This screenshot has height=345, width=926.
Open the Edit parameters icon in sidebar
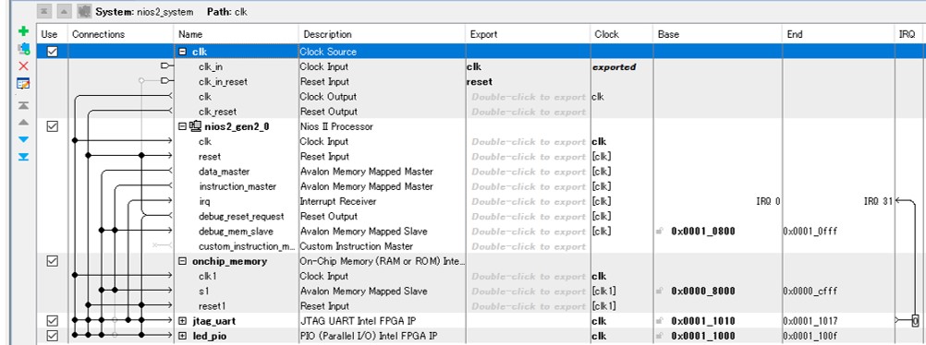click(24, 84)
